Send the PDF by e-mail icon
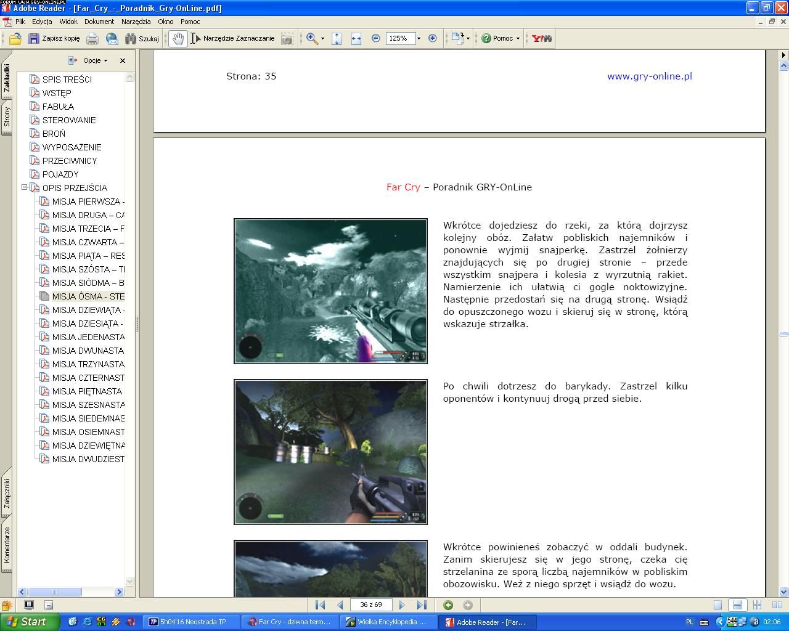The image size is (789, 631). [112, 38]
